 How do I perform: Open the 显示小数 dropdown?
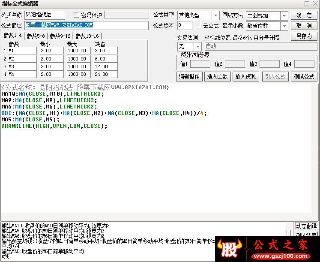[284, 26]
